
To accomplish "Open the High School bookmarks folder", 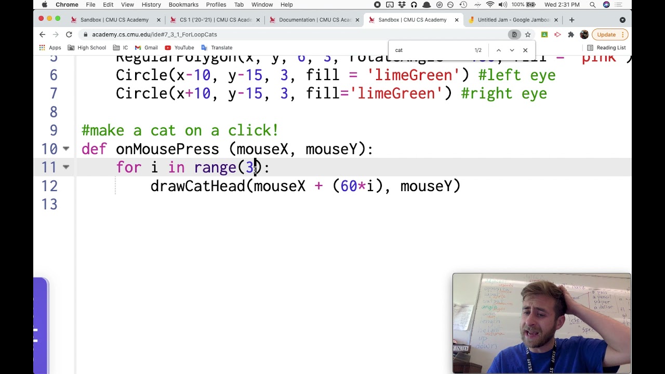I will 86,48.
